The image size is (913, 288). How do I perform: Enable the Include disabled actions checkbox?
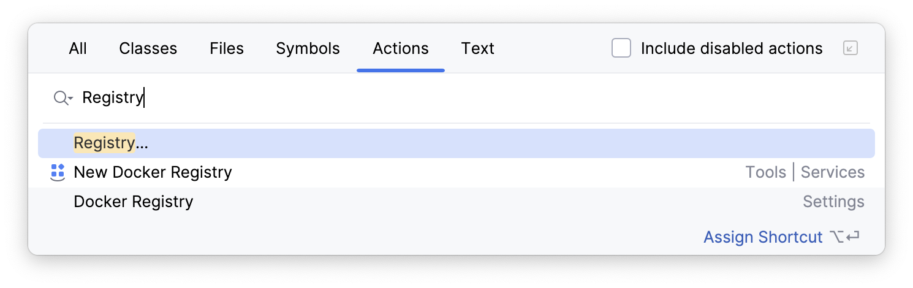[621, 48]
